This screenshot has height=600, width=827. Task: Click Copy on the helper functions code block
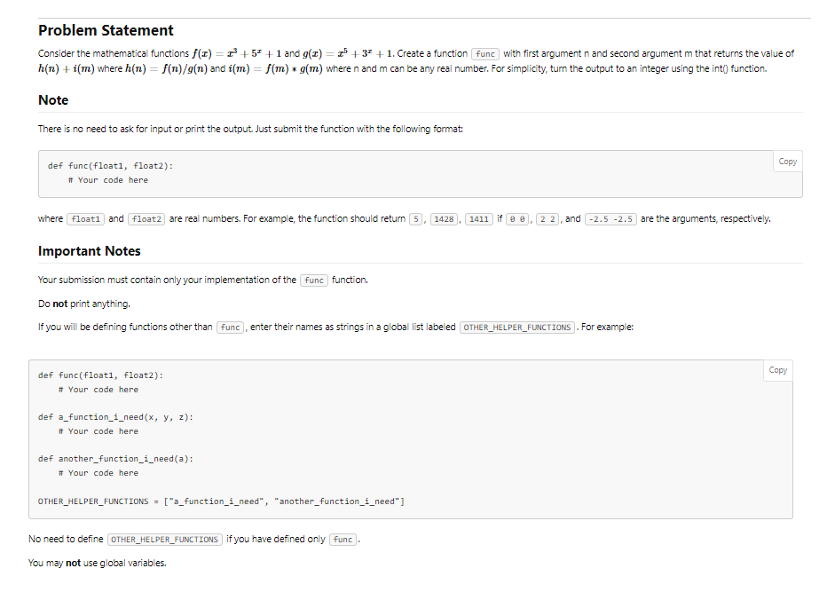pyautogui.click(x=777, y=370)
